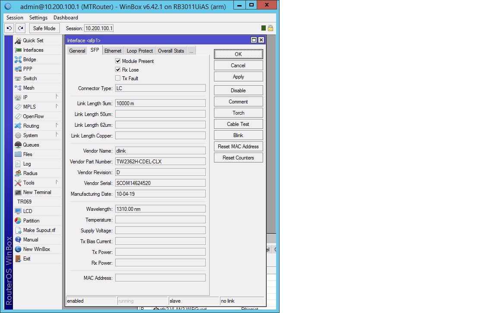Click the Disable button

click(238, 90)
